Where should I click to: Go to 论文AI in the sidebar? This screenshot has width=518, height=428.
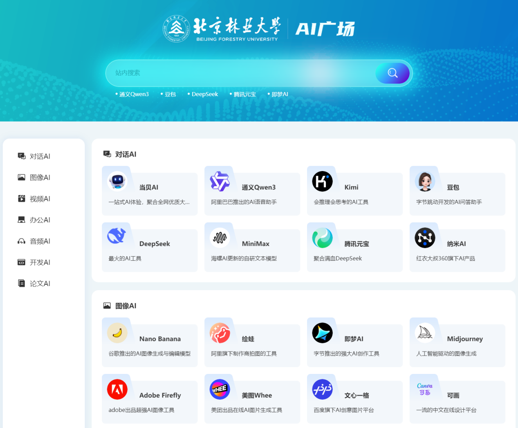40,284
